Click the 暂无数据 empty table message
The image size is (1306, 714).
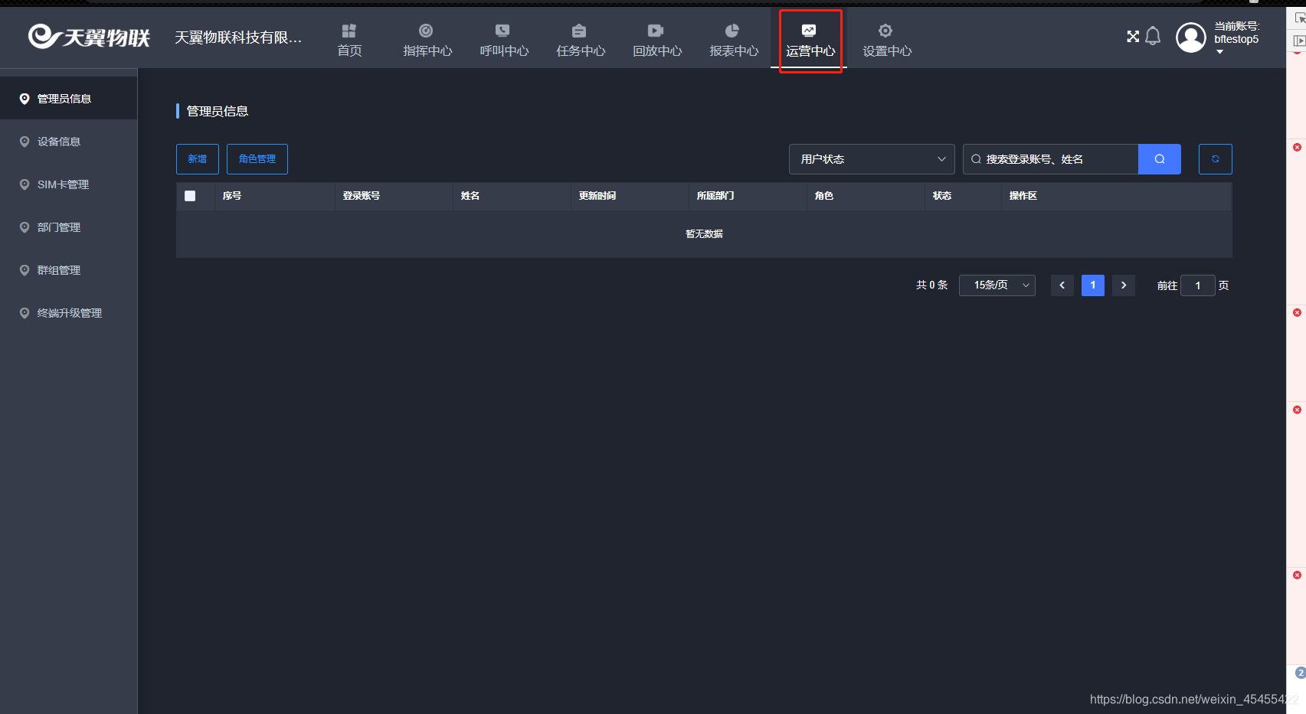[704, 234]
